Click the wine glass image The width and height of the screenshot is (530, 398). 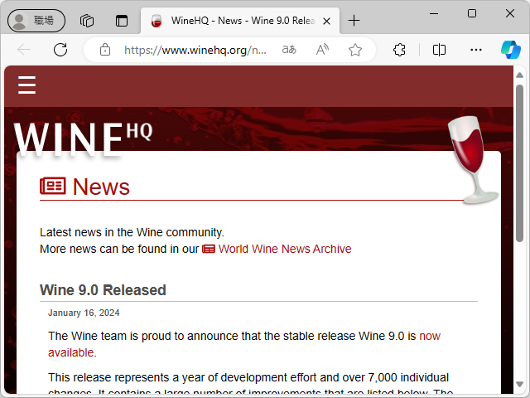point(473,160)
